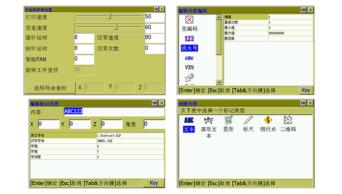Screen dimensions: 342x194
Task: Click the 汉字字体 value GNMZ1.SLF
Action: [x=105, y=141]
